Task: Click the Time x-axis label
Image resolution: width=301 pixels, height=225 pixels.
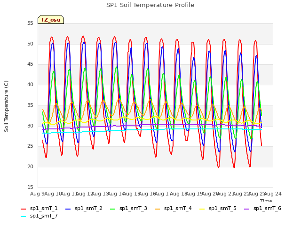Action: click(x=266, y=200)
